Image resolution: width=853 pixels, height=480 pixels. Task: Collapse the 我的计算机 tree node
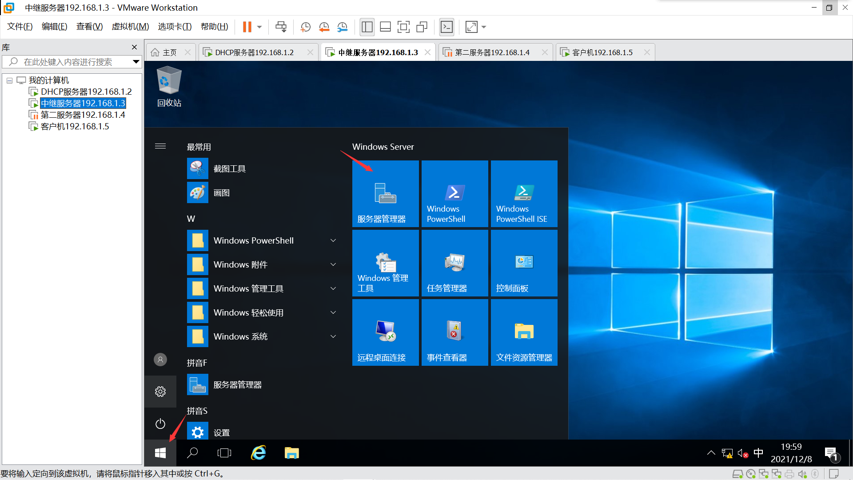(9, 80)
